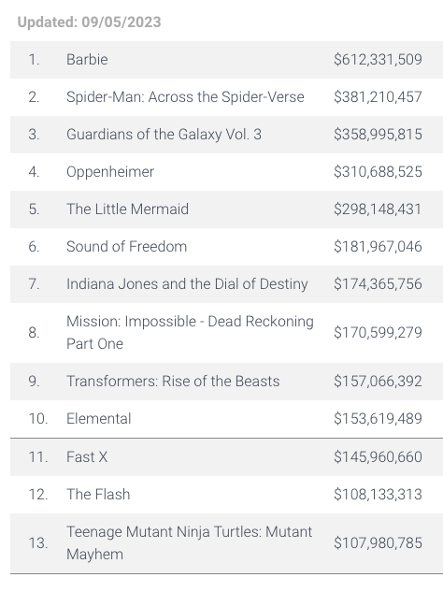Screen dimensions: 443x592
Task: Click Mission: Impossible - Dead Reckoning Part One
Action: tap(190, 333)
